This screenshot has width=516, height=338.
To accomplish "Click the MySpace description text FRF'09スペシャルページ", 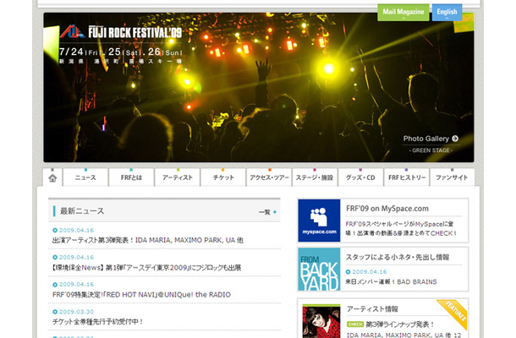I will (x=399, y=228).
